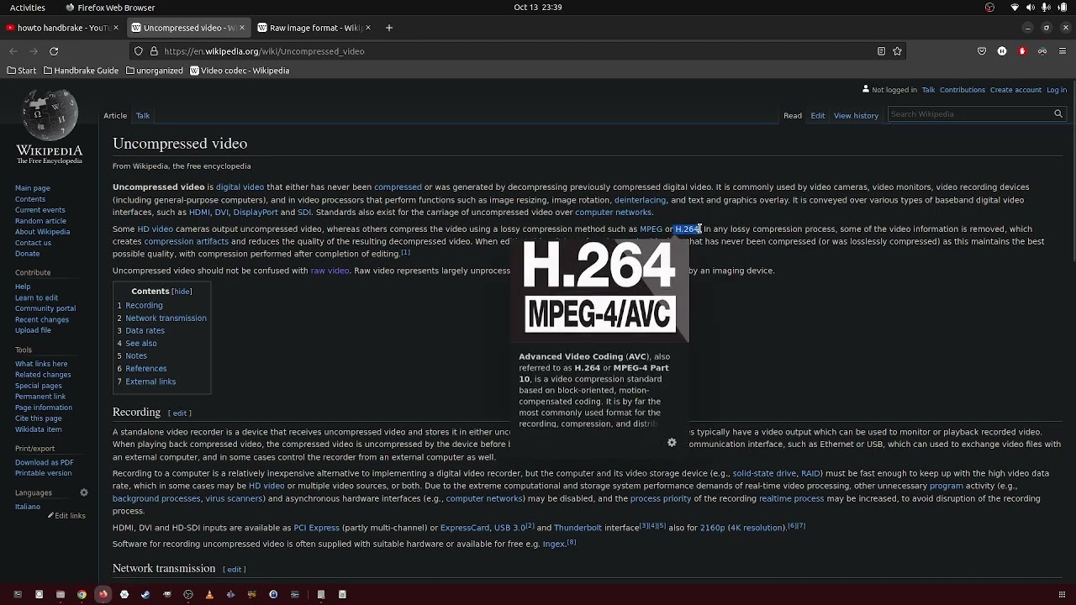Click the padlock site security icon

[x=154, y=51]
